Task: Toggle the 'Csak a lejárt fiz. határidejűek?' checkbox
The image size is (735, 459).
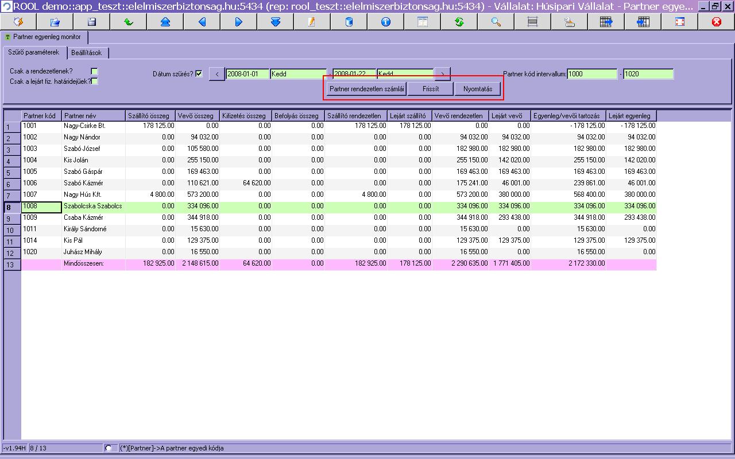Action: tap(95, 81)
